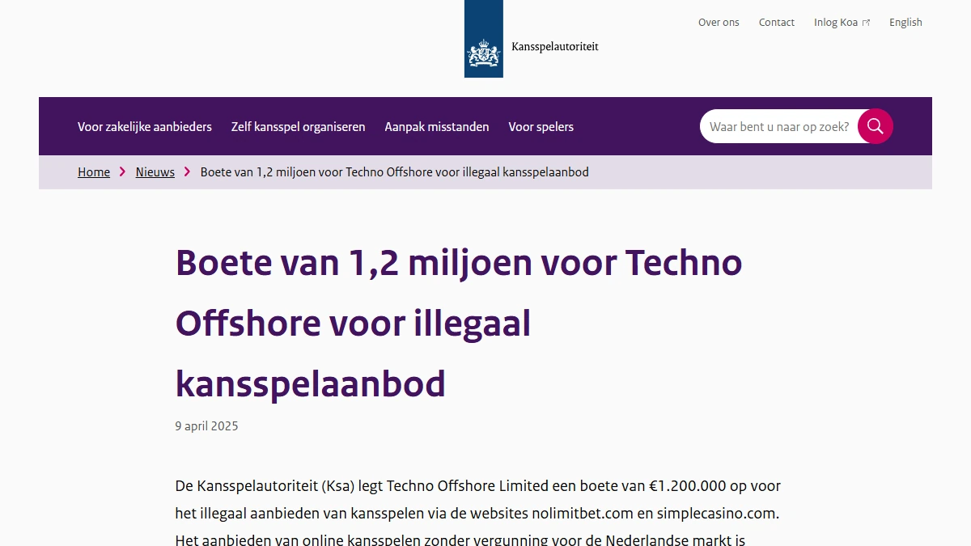Click the article headline 'Boete van 1,2 miljoen'

click(459, 324)
